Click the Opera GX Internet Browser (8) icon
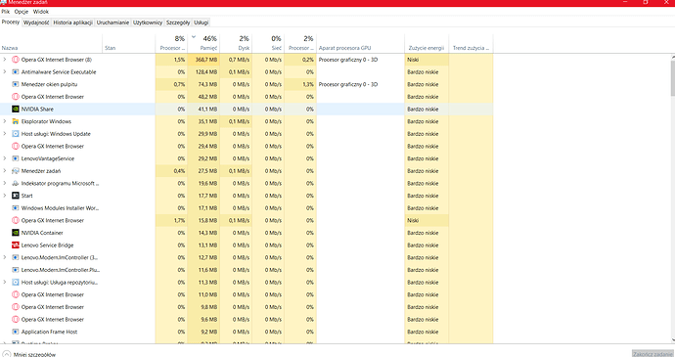Image resolution: width=675 pixels, height=357 pixels. (x=16, y=60)
